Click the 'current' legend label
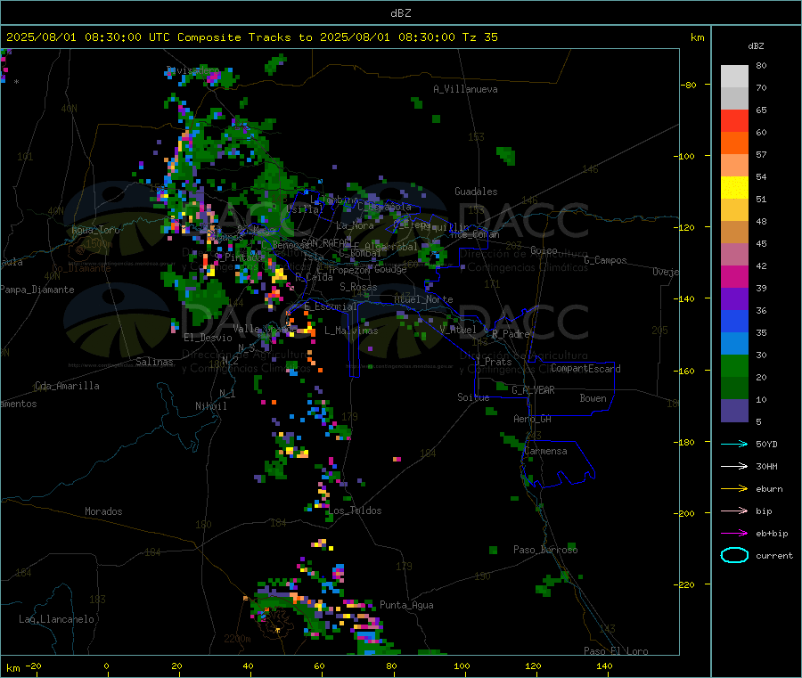Image resolution: width=802 pixels, height=678 pixels. tap(774, 555)
